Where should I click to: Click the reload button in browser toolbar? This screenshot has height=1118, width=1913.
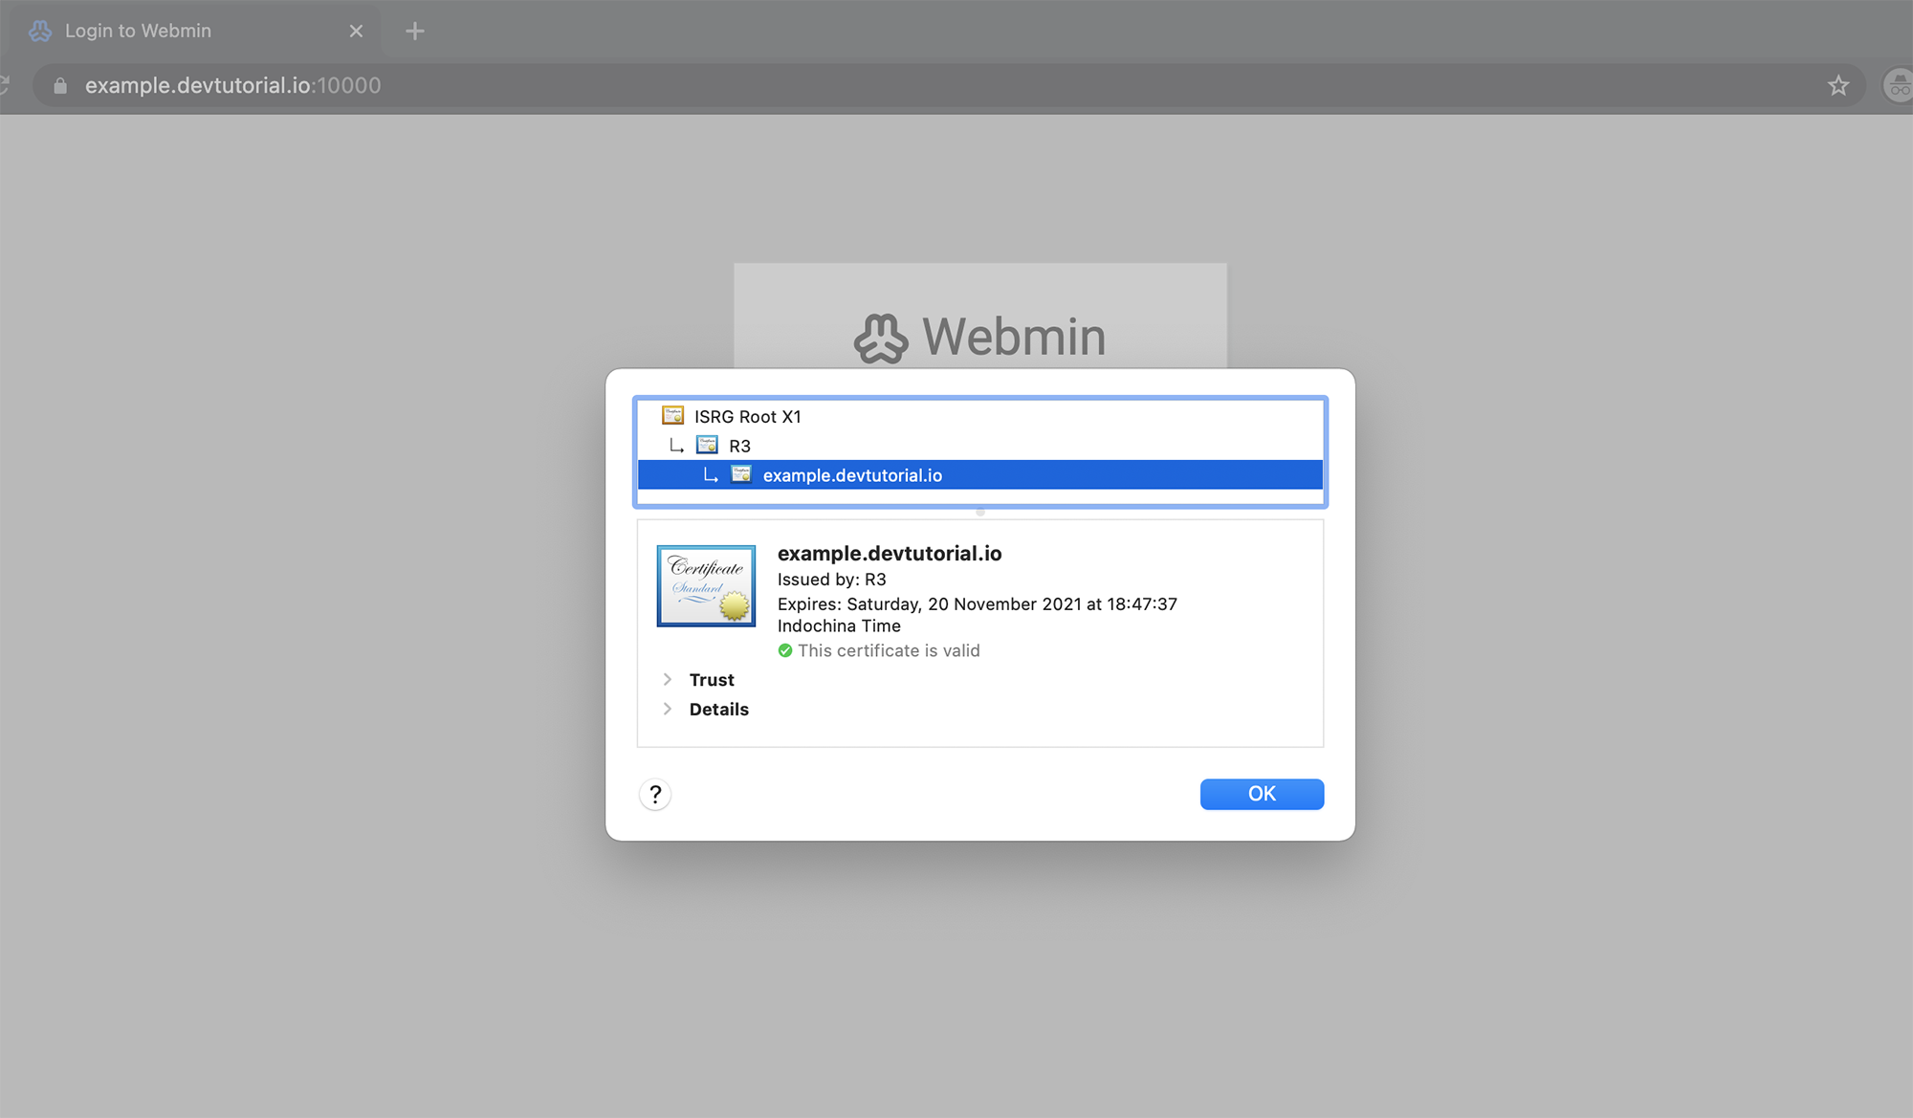tap(4, 85)
